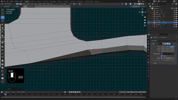Click the Mirror Object field
Viewport: 178px width, 100px height.
tap(167, 54)
